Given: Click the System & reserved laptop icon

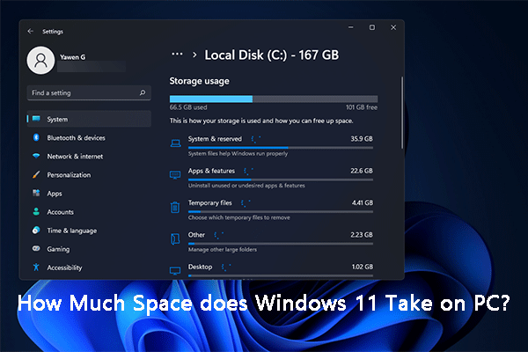Looking at the screenshot, I should pos(175,143).
